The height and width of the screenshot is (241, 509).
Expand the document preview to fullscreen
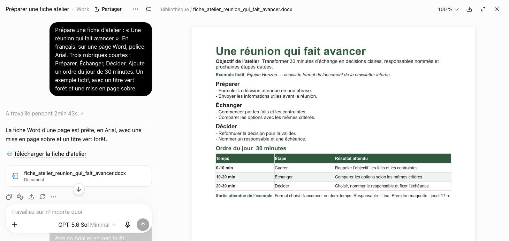coord(483,9)
